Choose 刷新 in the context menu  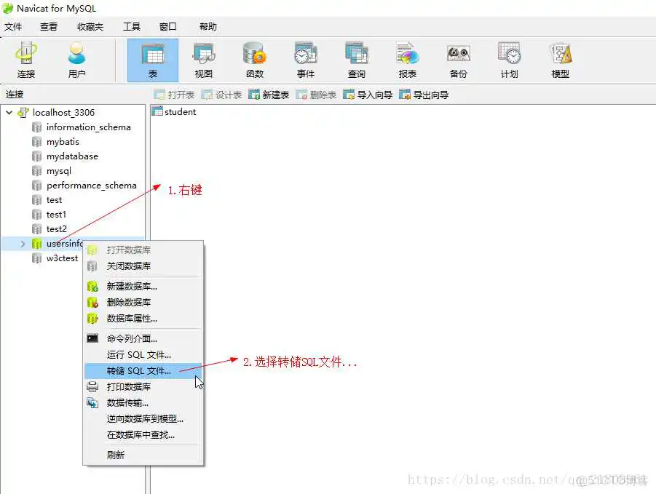pyautogui.click(x=116, y=455)
